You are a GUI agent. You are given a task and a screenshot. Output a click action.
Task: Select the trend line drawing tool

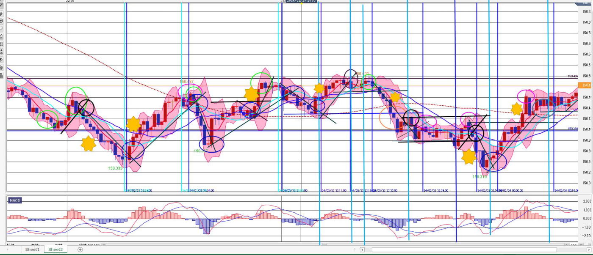pyautogui.click(x=1, y=5)
